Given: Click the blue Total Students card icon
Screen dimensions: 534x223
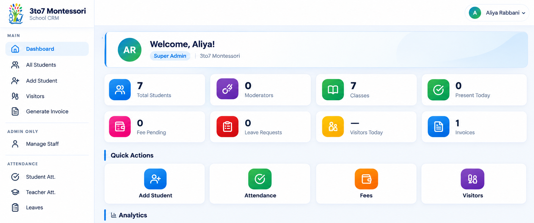Looking at the screenshot, I should tap(120, 90).
